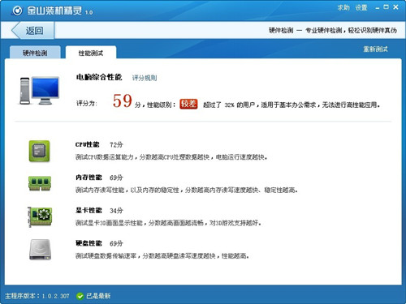406x304 pixels.
Task: Click the 硬件检测 — 专业硬件检测 header description
Action: click(333, 30)
